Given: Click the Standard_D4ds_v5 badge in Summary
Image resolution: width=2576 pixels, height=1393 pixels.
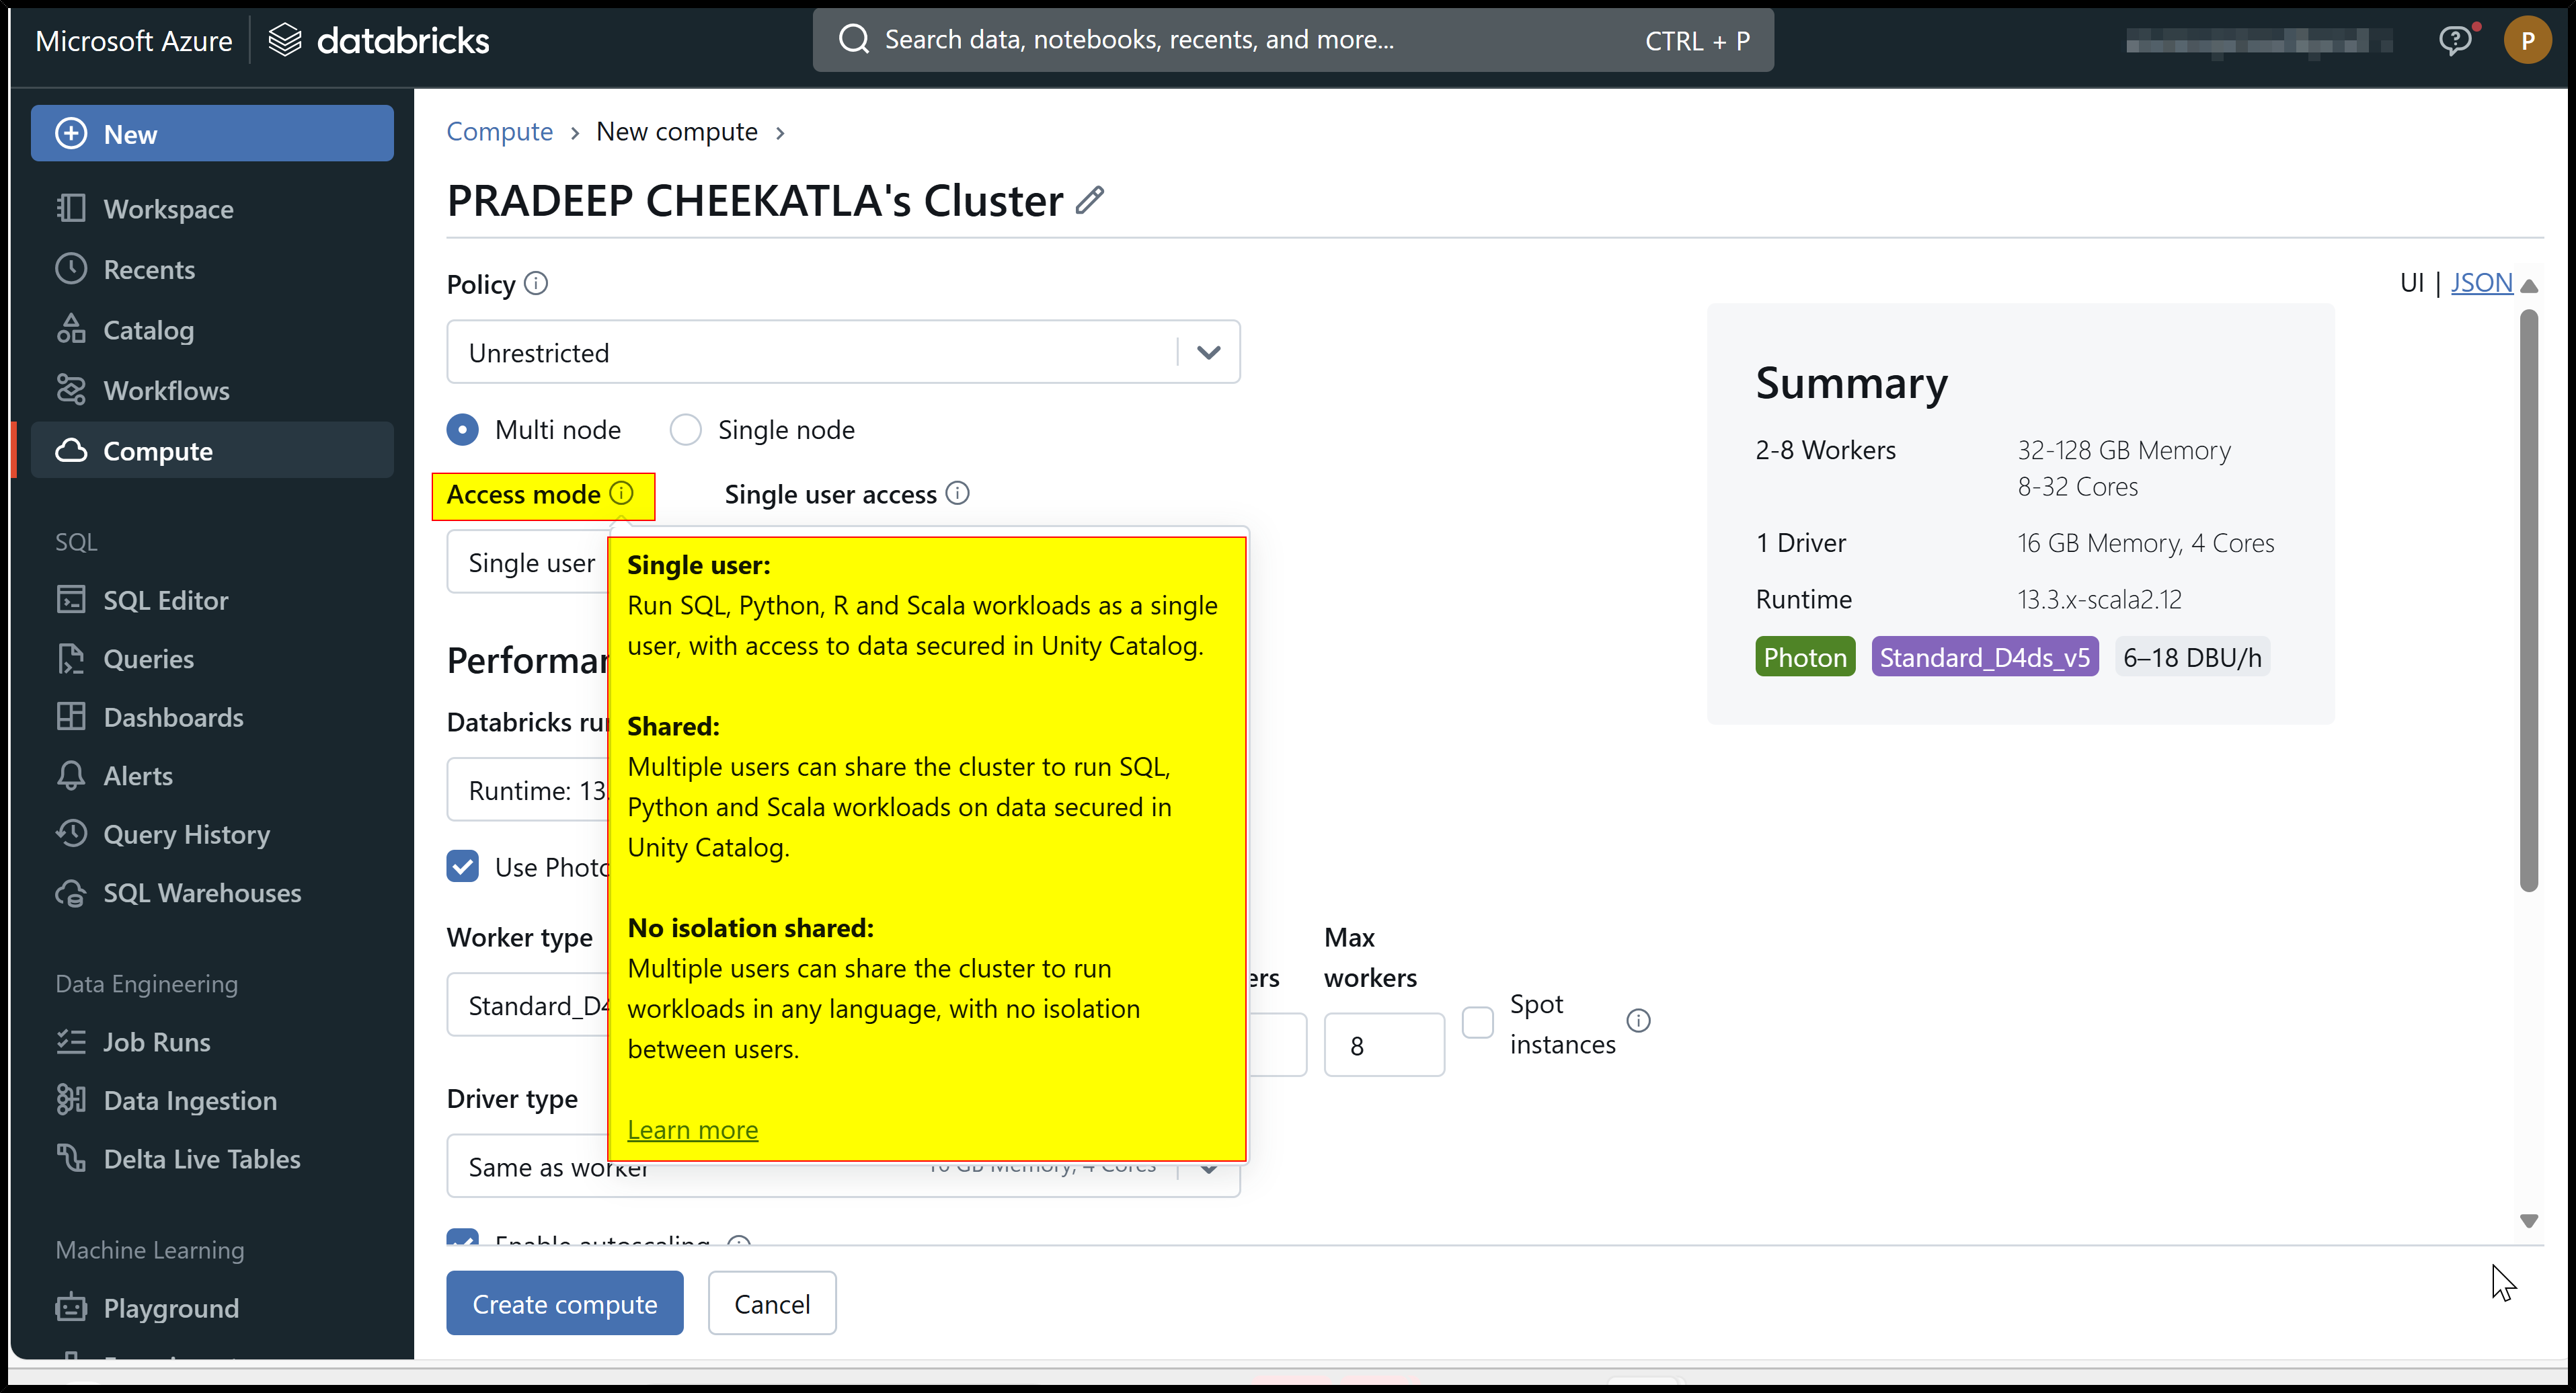Looking at the screenshot, I should pos(1984,656).
